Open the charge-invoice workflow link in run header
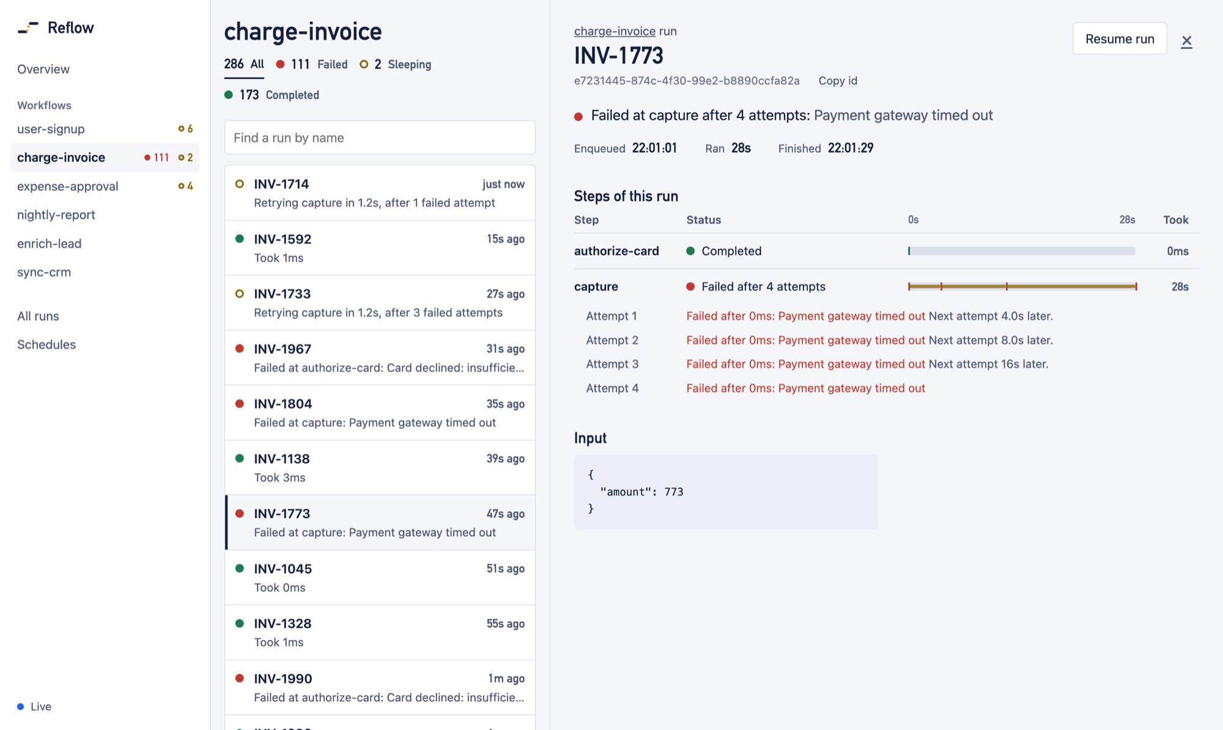Image resolution: width=1223 pixels, height=730 pixels. [615, 31]
